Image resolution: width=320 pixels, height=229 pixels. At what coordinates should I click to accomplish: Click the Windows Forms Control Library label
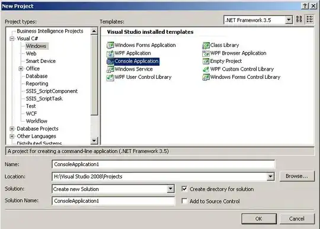click(x=245, y=77)
